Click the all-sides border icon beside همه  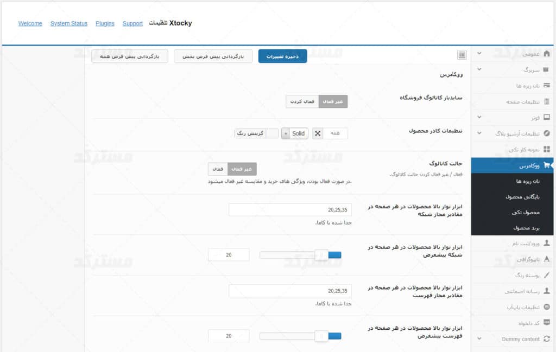(x=318, y=133)
